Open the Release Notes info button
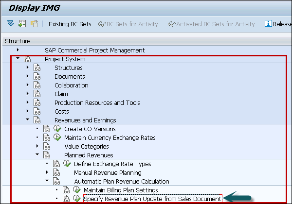Screen dimensions: 292x204 coord(278,24)
